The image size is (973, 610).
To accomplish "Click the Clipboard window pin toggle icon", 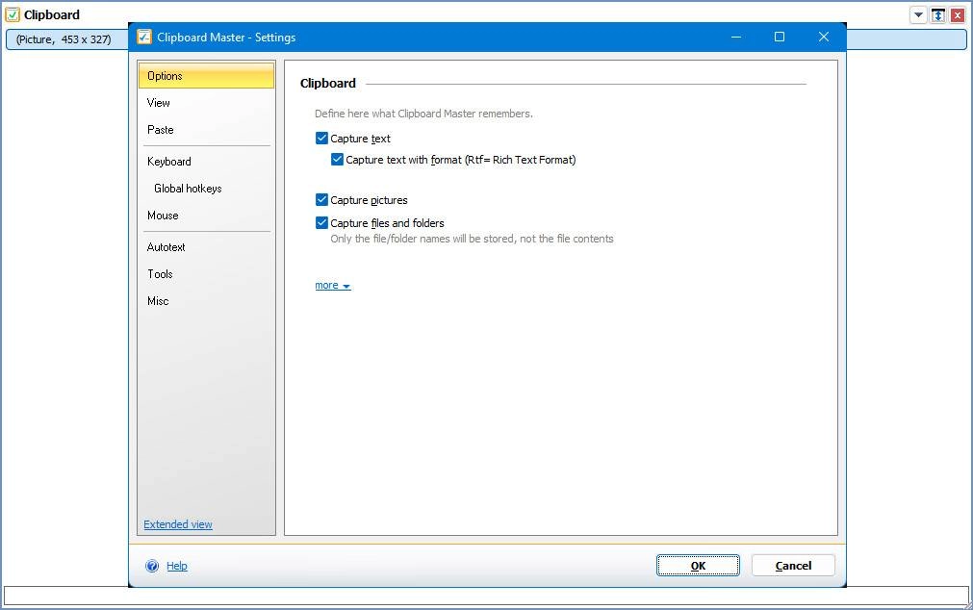I will coord(938,14).
